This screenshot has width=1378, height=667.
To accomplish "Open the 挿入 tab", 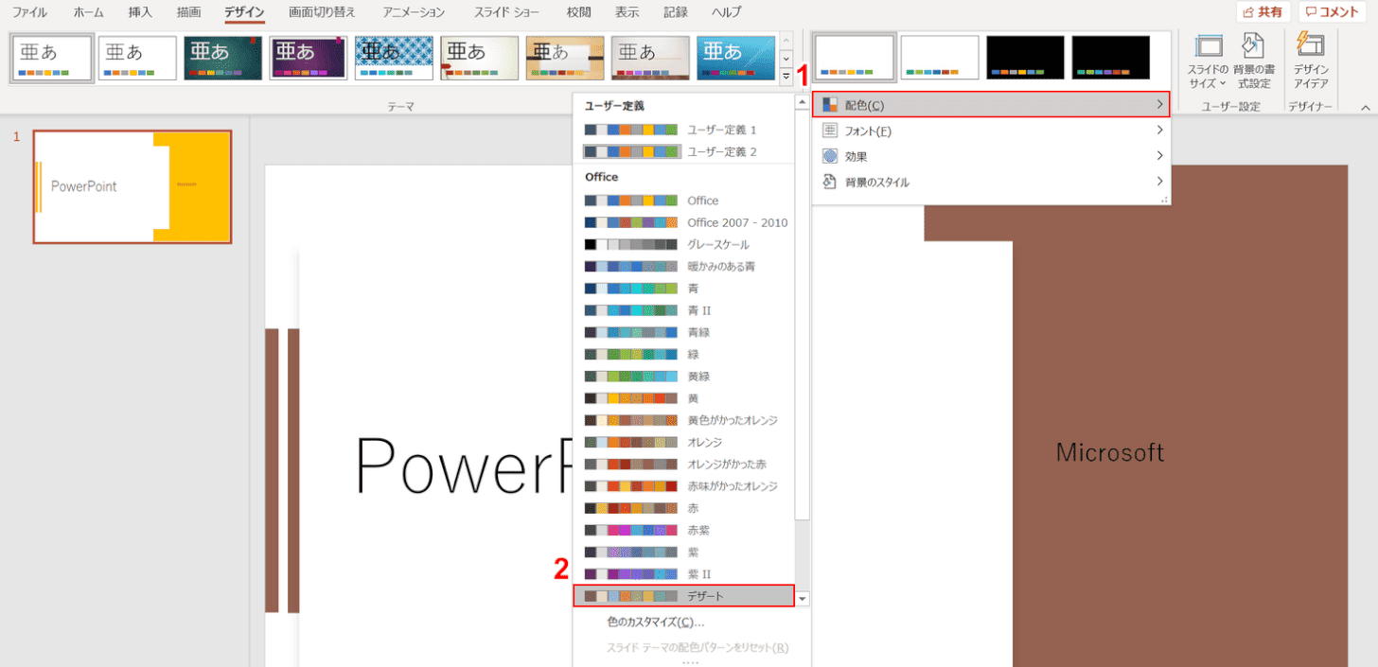I will pyautogui.click(x=140, y=12).
